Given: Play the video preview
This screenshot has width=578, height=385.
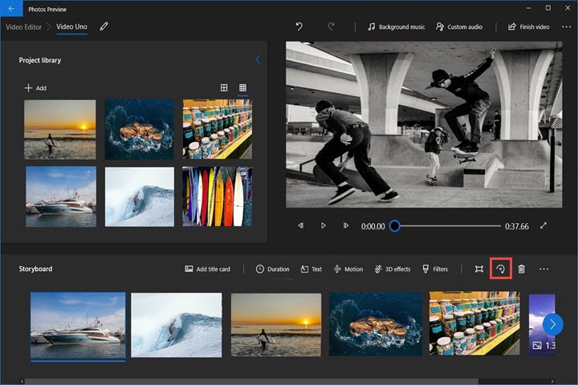Looking at the screenshot, I should click(323, 226).
